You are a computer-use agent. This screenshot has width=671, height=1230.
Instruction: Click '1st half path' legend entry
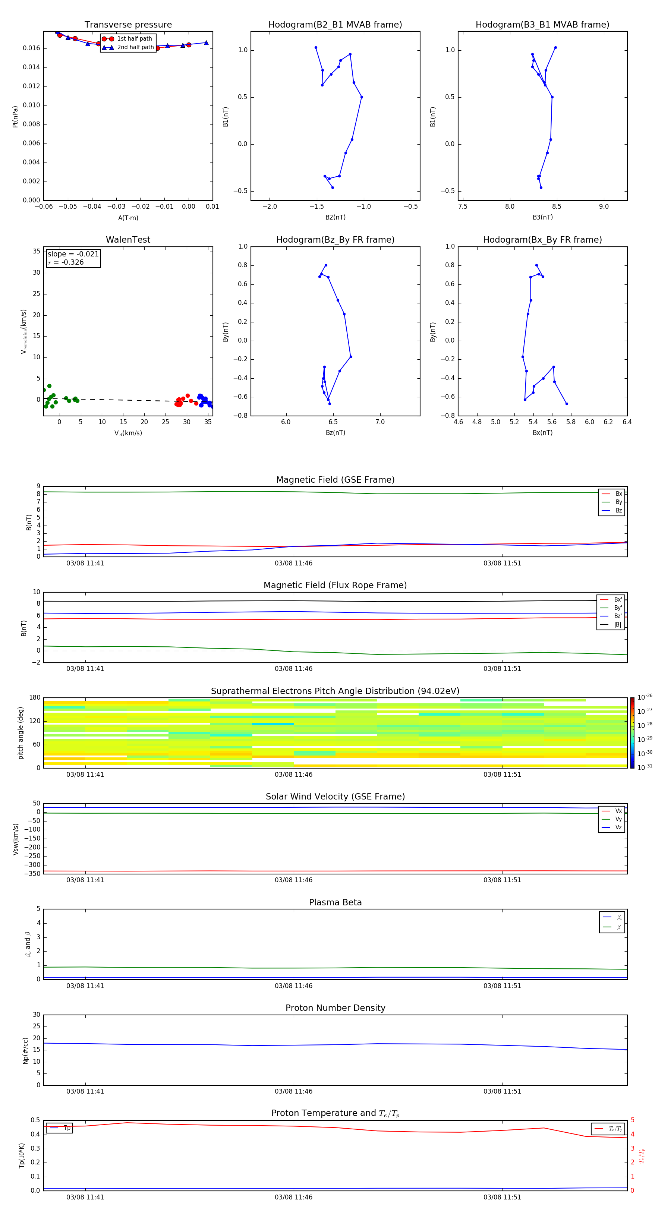[127, 39]
